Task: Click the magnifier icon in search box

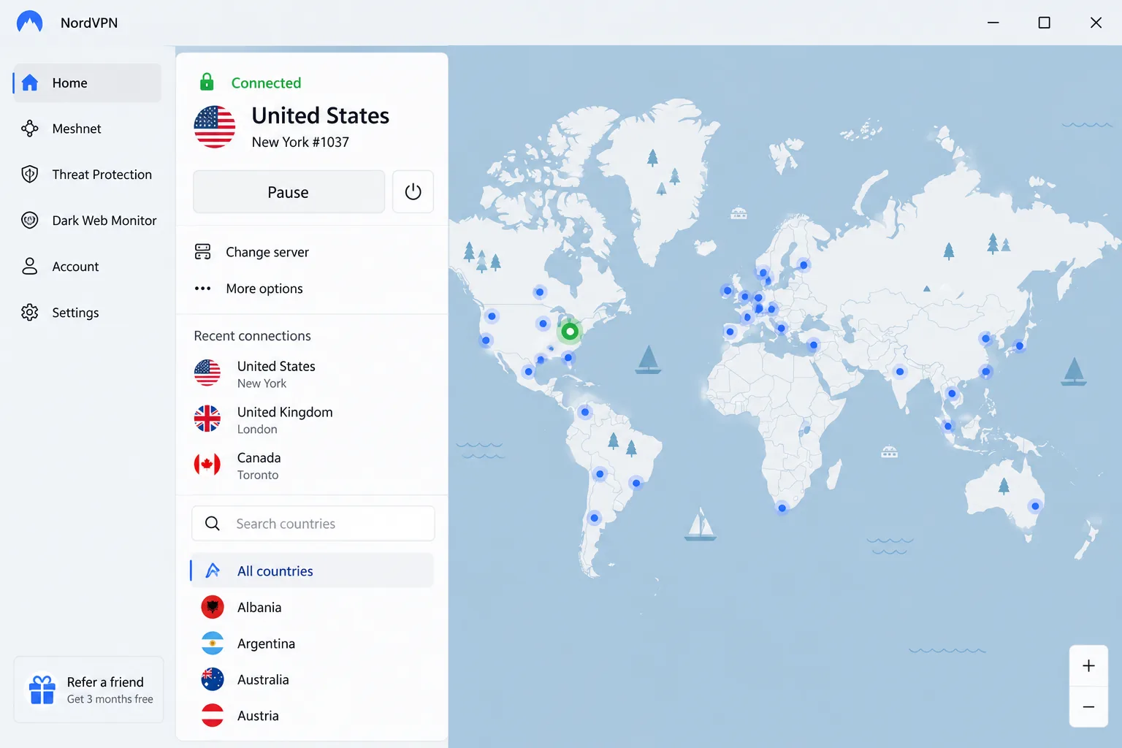Action: coord(213,524)
